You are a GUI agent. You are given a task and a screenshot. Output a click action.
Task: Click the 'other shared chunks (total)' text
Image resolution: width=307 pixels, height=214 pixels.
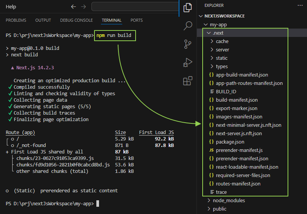tap(52, 171)
